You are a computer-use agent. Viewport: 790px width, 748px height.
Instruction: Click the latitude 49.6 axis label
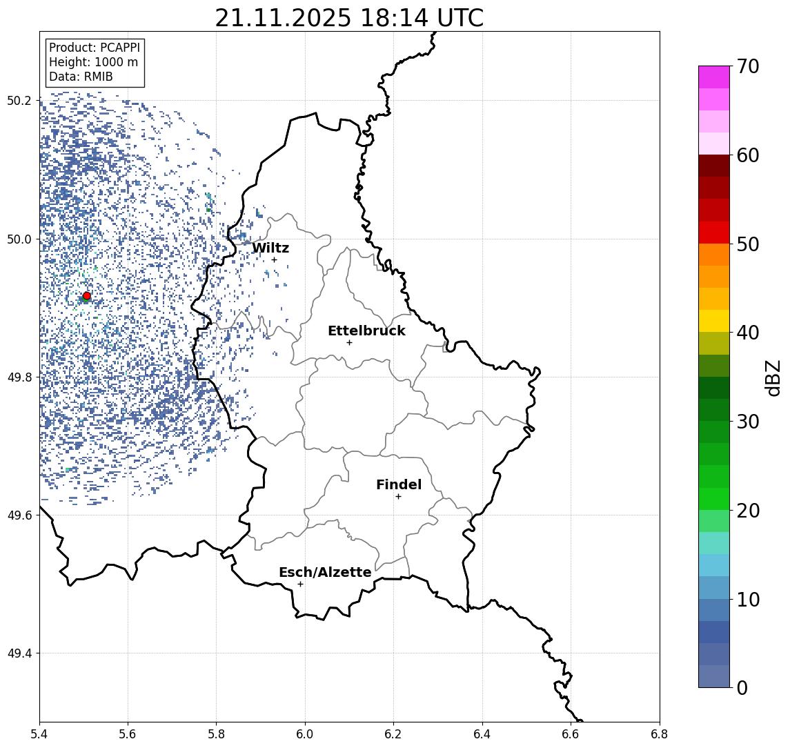[19, 515]
